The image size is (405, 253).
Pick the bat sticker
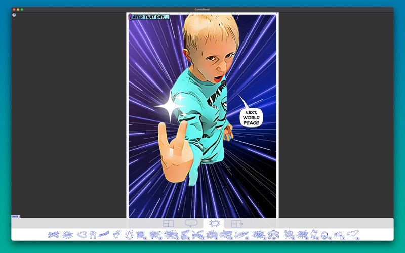(x=353, y=234)
